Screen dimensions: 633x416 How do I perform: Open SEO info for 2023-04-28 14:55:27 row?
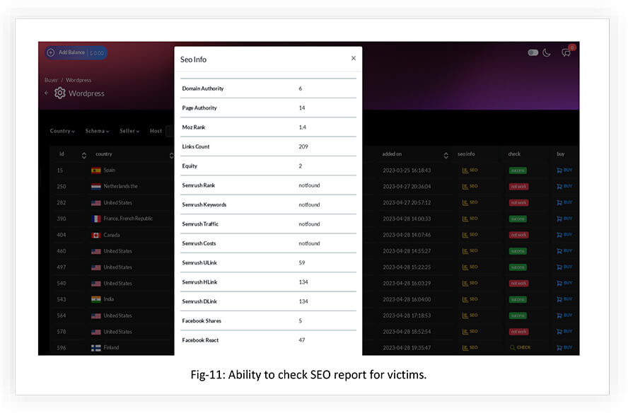tap(470, 251)
